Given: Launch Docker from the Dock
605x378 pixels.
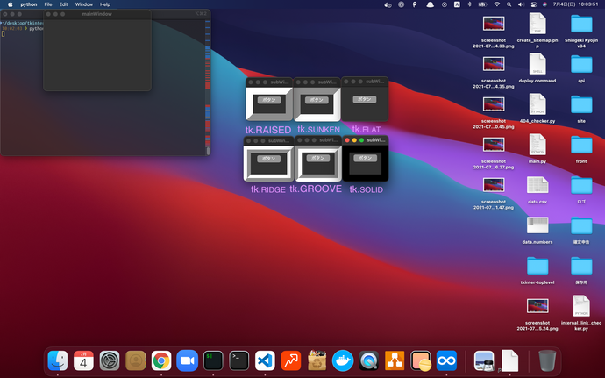Looking at the screenshot, I should [343, 360].
